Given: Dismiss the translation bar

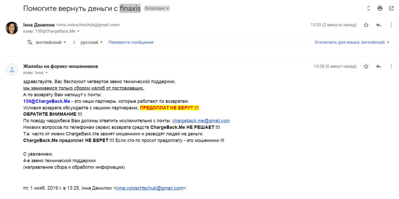Looking at the screenshot, I should 388,42.
